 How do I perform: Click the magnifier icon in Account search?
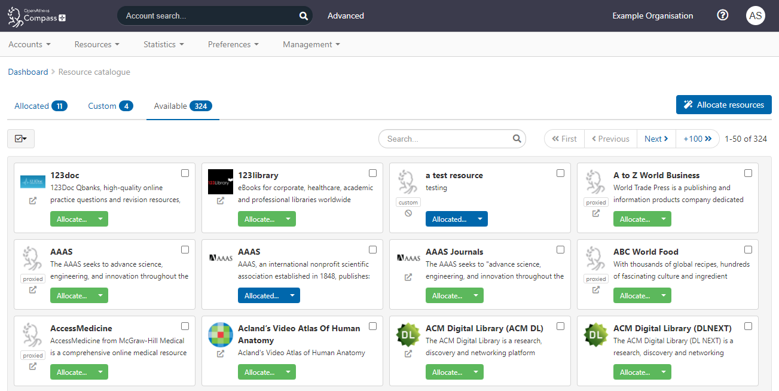[x=303, y=16]
